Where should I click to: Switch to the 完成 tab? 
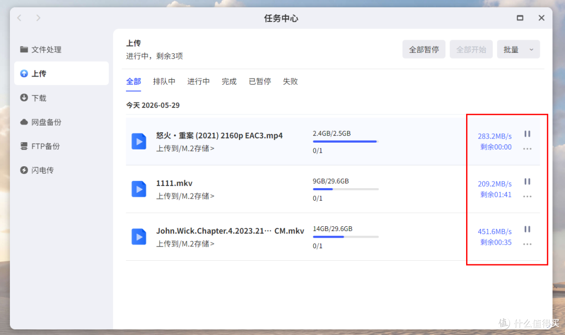pyautogui.click(x=229, y=82)
